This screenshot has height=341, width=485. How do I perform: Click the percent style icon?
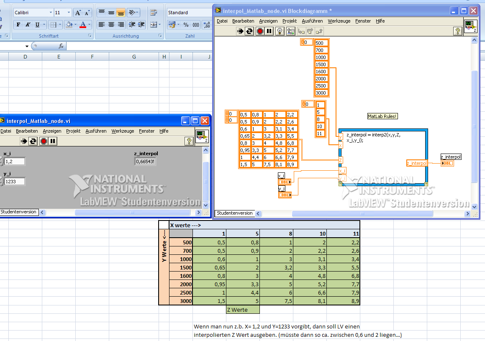point(186,25)
